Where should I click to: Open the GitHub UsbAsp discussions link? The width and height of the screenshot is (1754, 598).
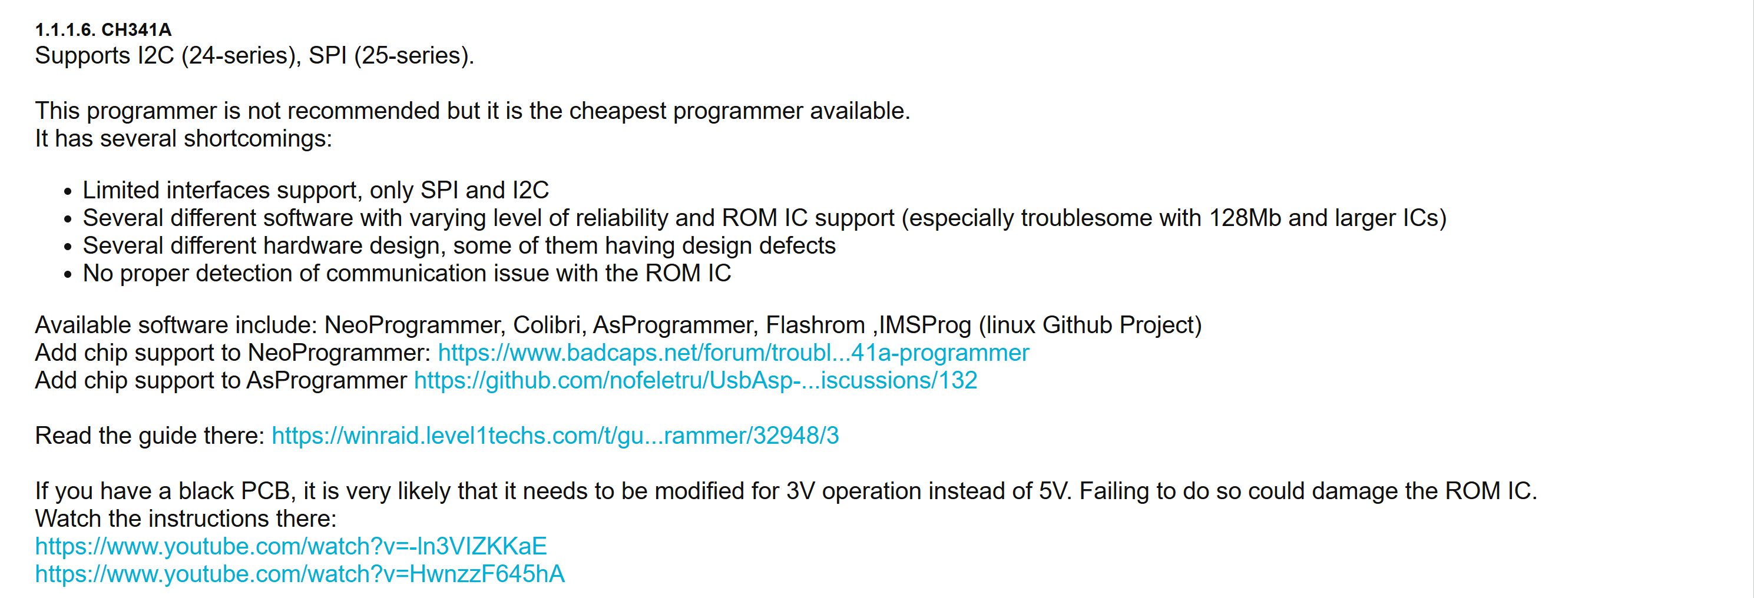pos(694,380)
